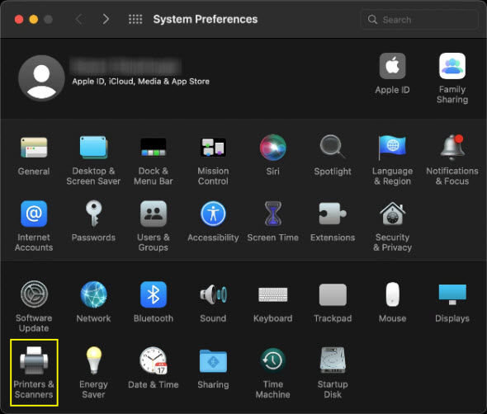
Task: Open Energy Saver preferences
Action: tap(93, 373)
